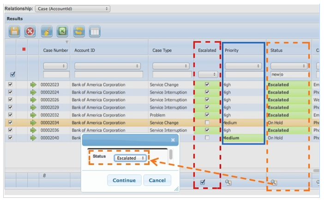Click the Case Type filter text box

(172, 74)
